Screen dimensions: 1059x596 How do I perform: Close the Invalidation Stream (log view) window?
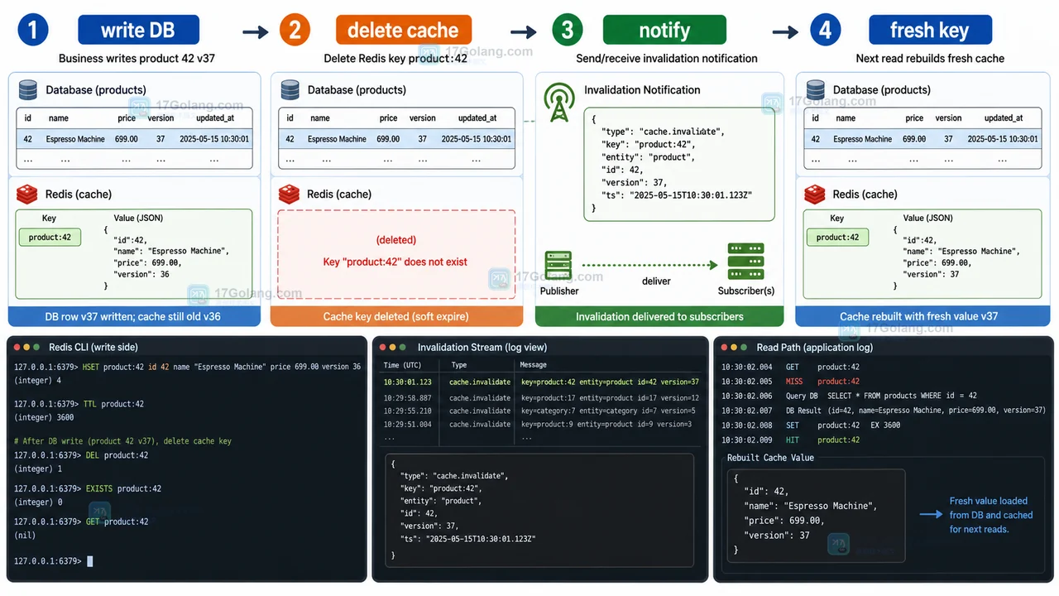(x=384, y=347)
